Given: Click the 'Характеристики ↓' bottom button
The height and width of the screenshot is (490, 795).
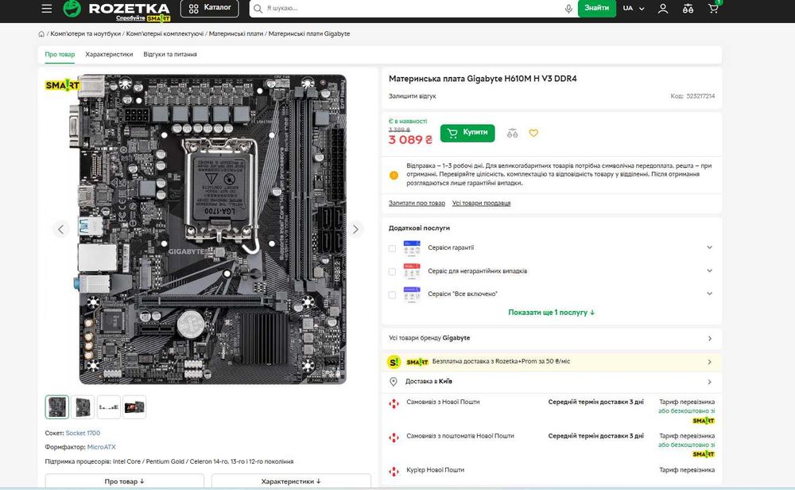Looking at the screenshot, I should tap(291, 481).
